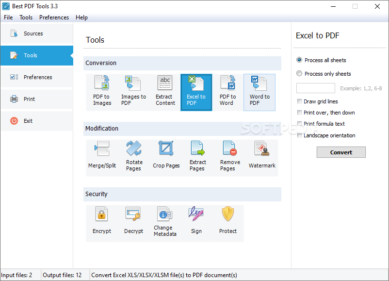This screenshot has width=389, height=281.
Task: Open Print in the sidebar
Action: point(37,99)
